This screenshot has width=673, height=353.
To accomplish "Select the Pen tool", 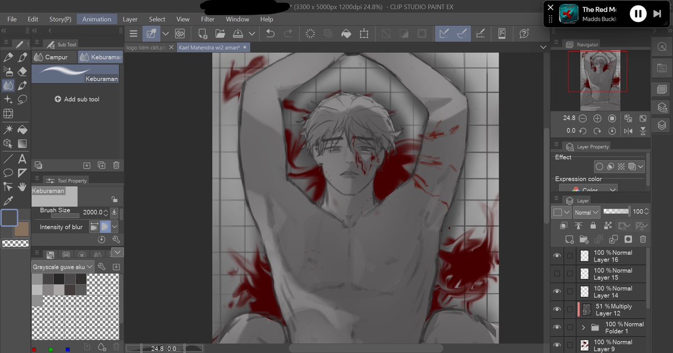I will (8, 57).
